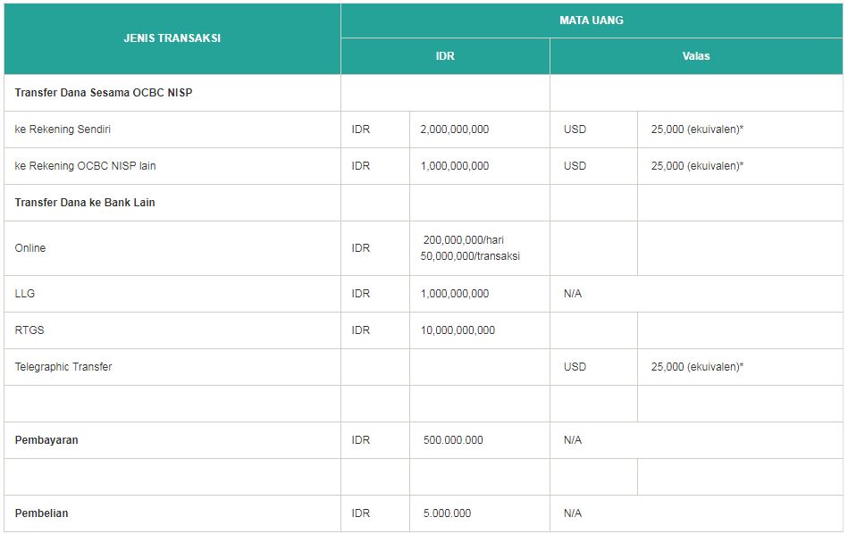Screen dimensions: 848x534
Task: Click the 5.000.000 Pembelian limit
Action: point(448,513)
